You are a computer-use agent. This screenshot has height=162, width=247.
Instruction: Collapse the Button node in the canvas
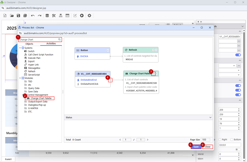(x=108, y=50)
